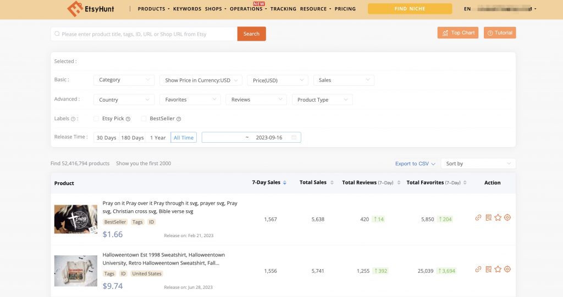Open the EN language selector
This screenshot has width=563, height=297.
tap(467, 9)
